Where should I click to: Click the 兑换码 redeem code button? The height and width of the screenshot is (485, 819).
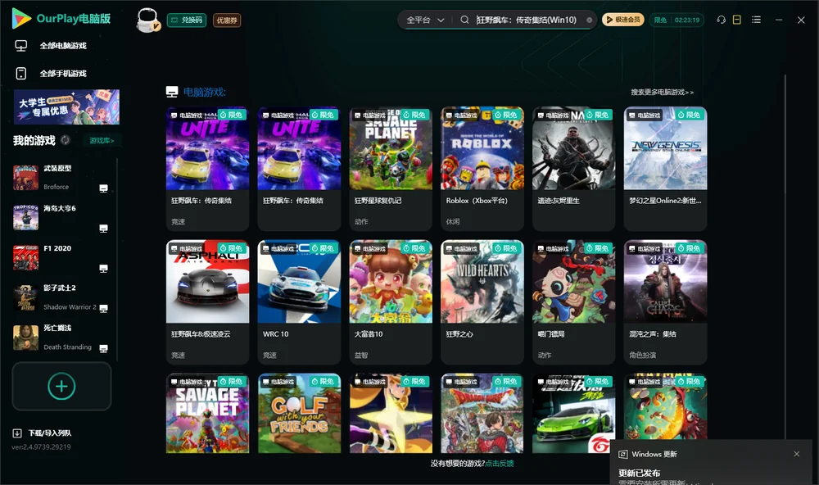[187, 20]
